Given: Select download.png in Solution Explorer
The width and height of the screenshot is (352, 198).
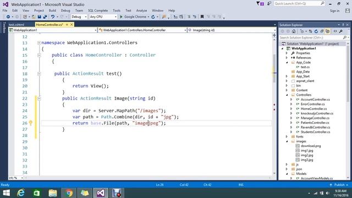Looking at the screenshot, I should [x=311, y=146].
